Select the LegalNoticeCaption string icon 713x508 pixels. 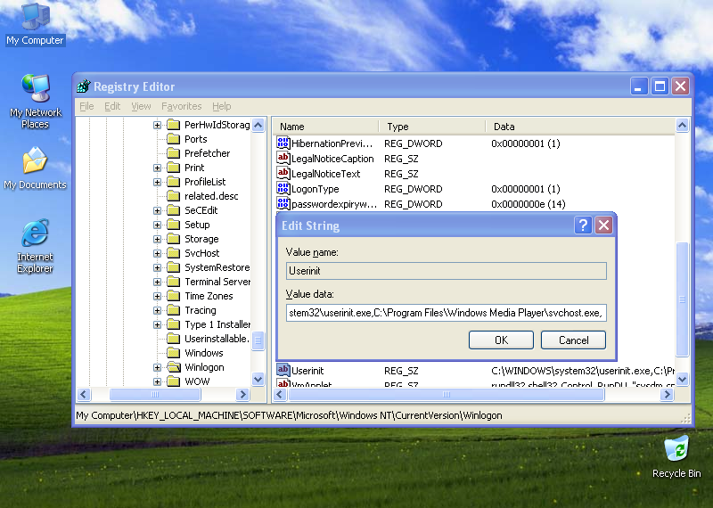(x=283, y=158)
